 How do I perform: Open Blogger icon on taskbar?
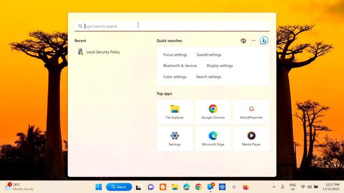pyautogui.click(x=163, y=187)
